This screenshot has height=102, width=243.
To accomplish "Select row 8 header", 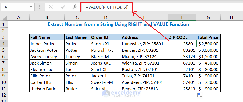I will click(4, 69).
